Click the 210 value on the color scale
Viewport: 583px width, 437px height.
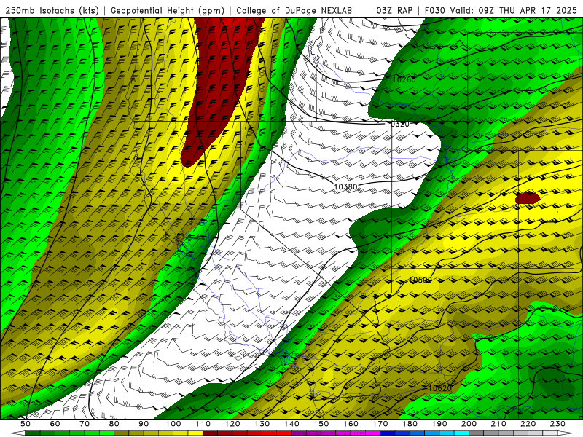pos(498,424)
